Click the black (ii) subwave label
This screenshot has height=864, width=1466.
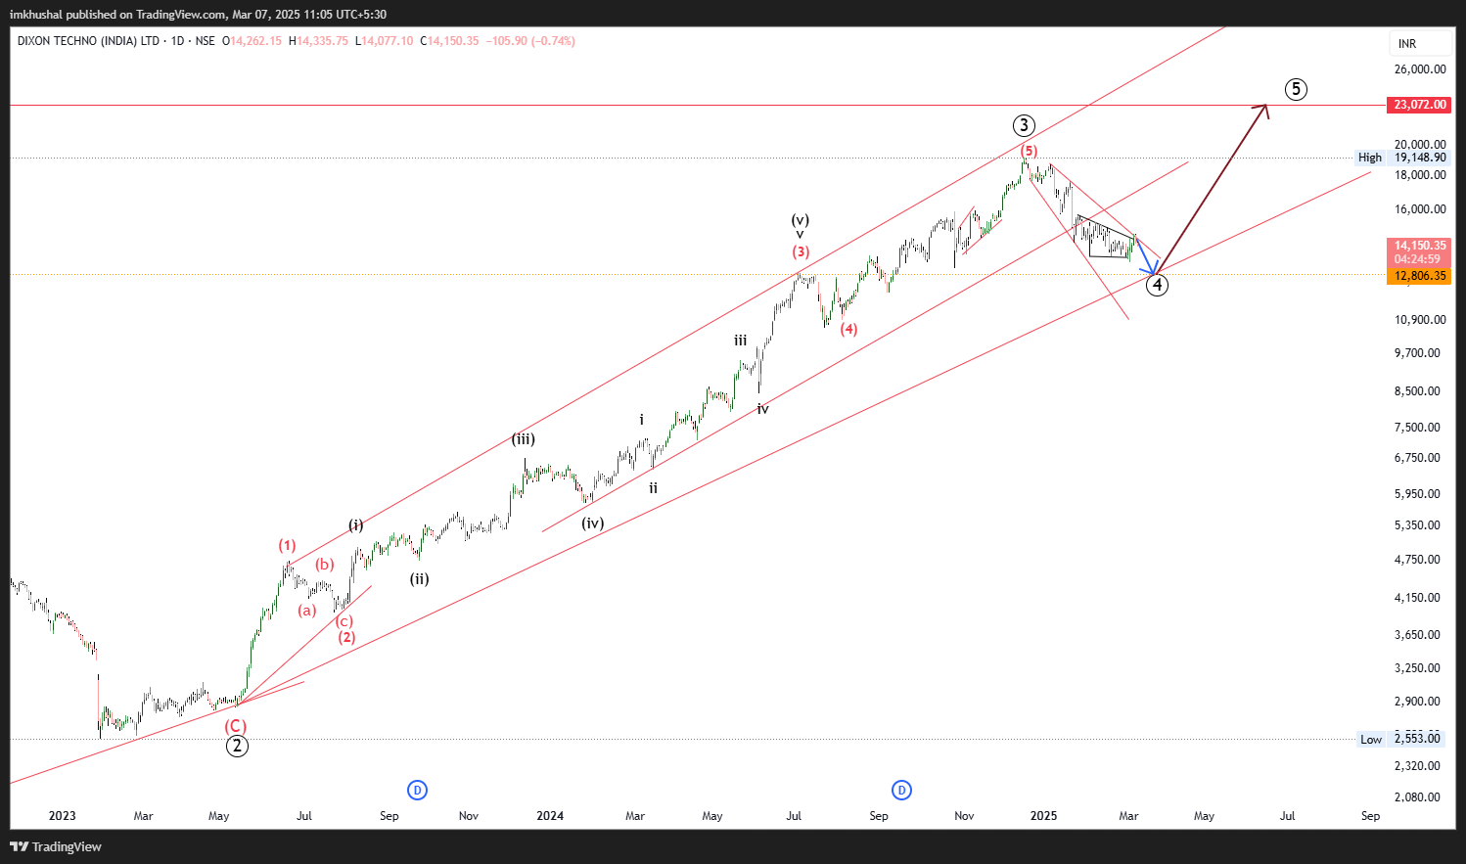pyautogui.click(x=420, y=578)
